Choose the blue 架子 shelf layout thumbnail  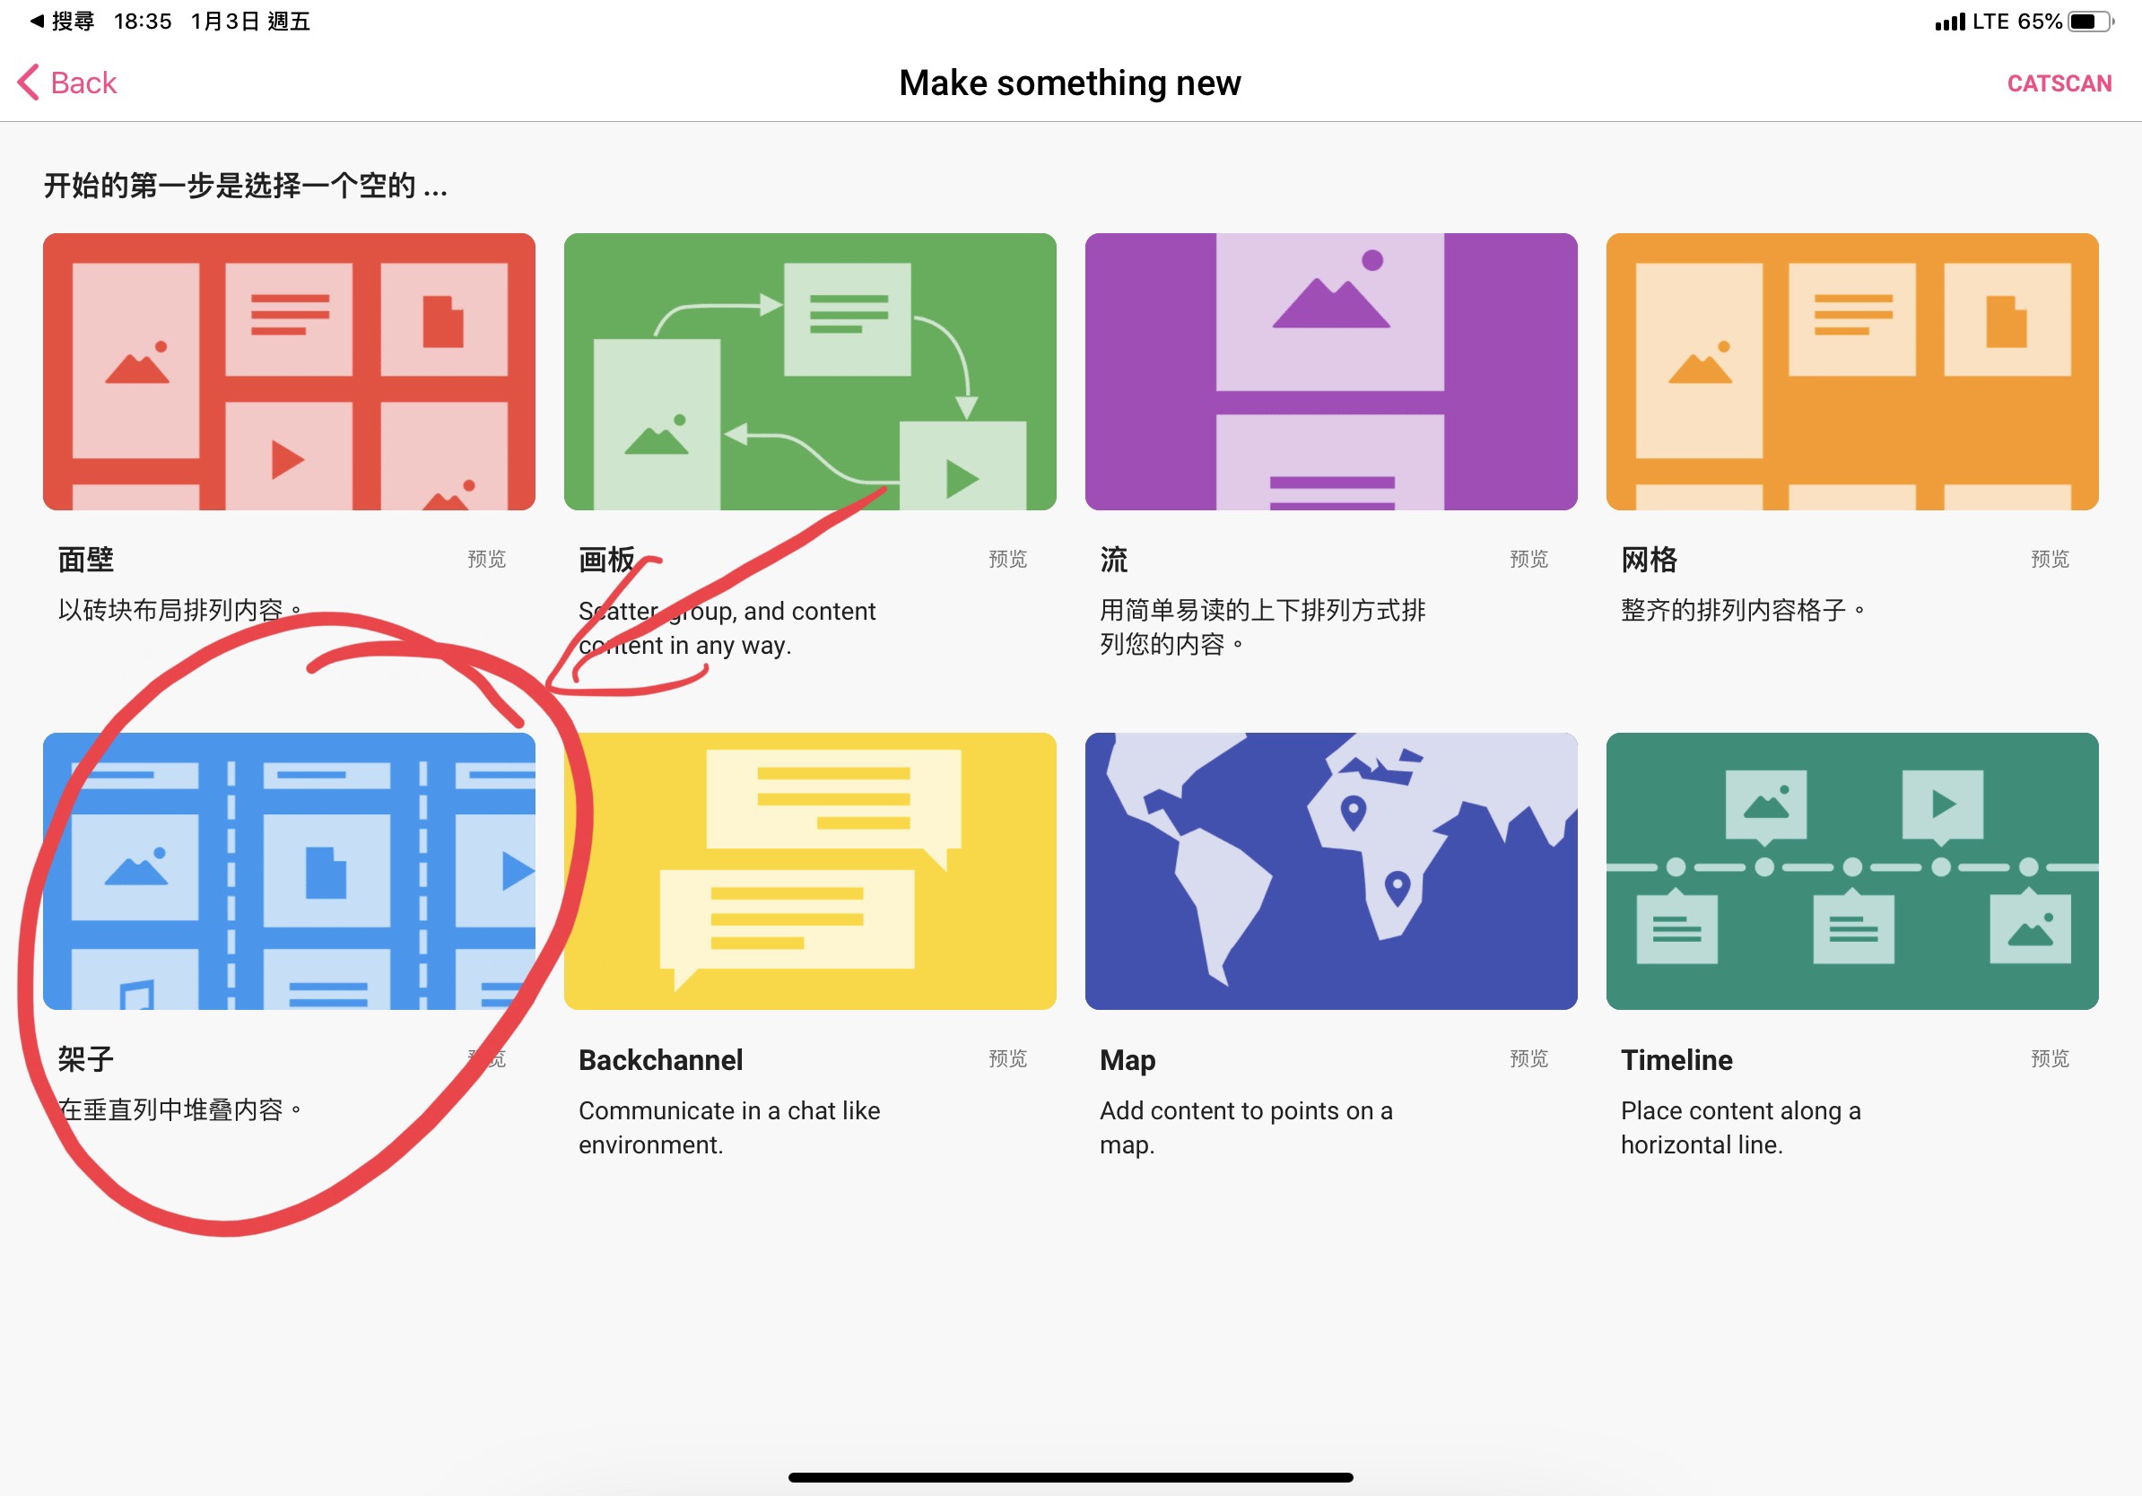tap(289, 870)
